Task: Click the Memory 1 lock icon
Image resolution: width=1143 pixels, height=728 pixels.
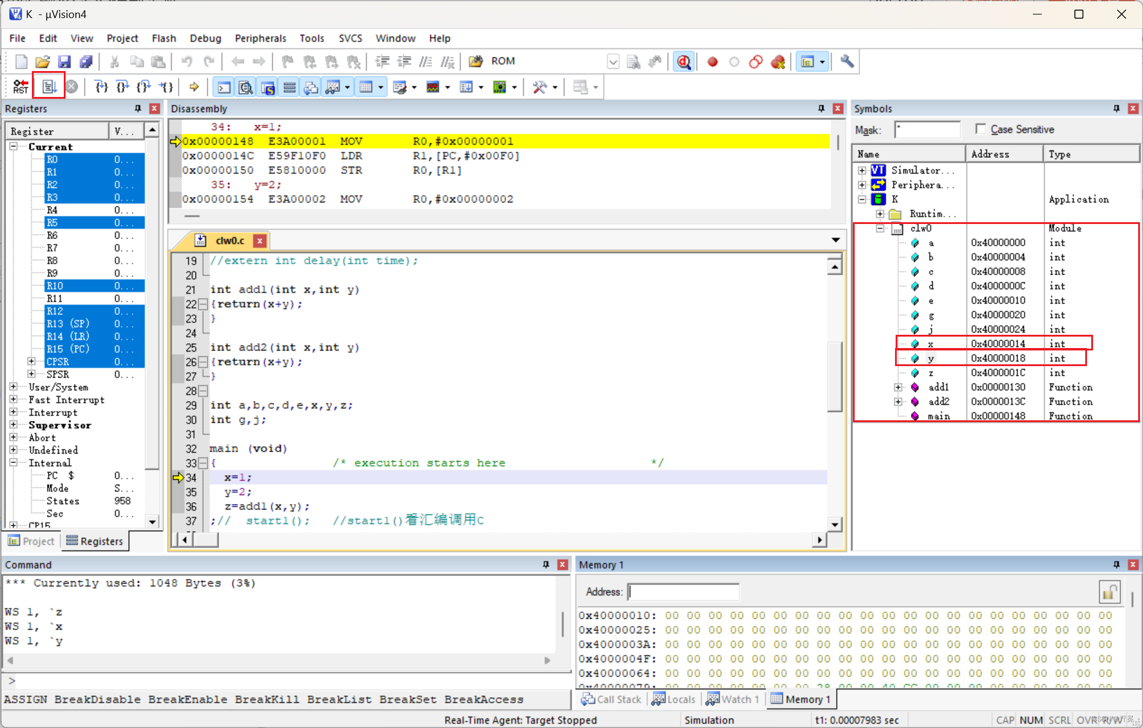Action: click(1109, 592)
